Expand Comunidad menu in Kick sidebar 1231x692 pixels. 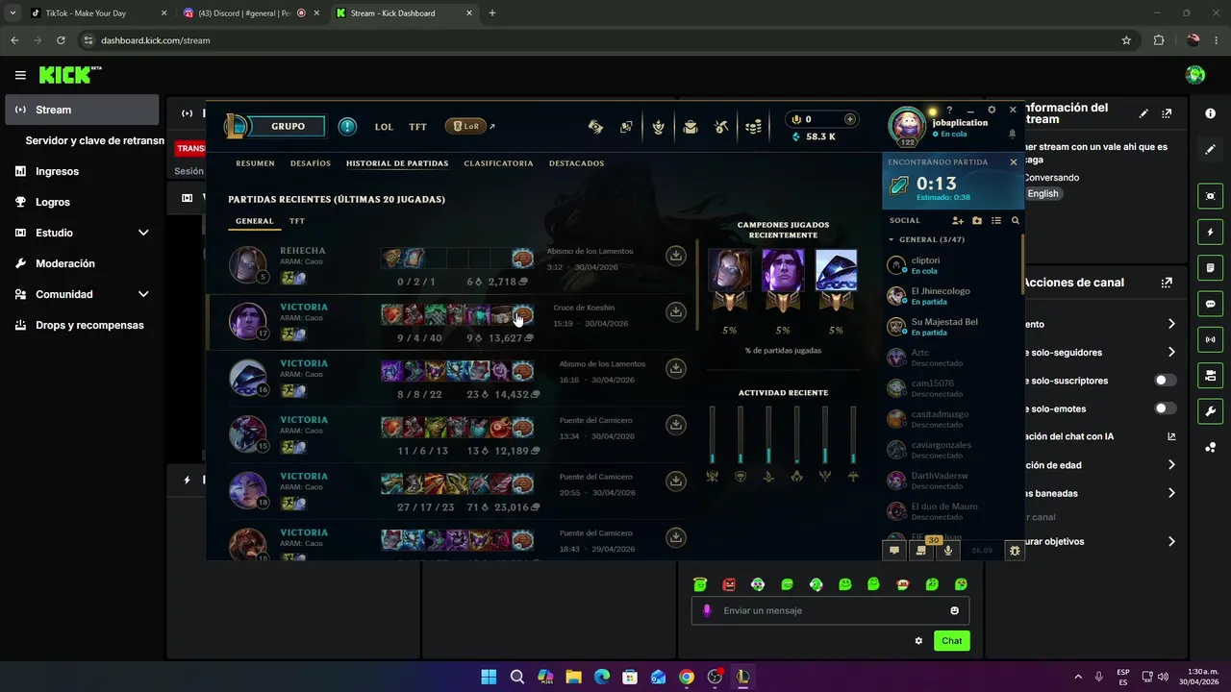(x=143, y=294)
